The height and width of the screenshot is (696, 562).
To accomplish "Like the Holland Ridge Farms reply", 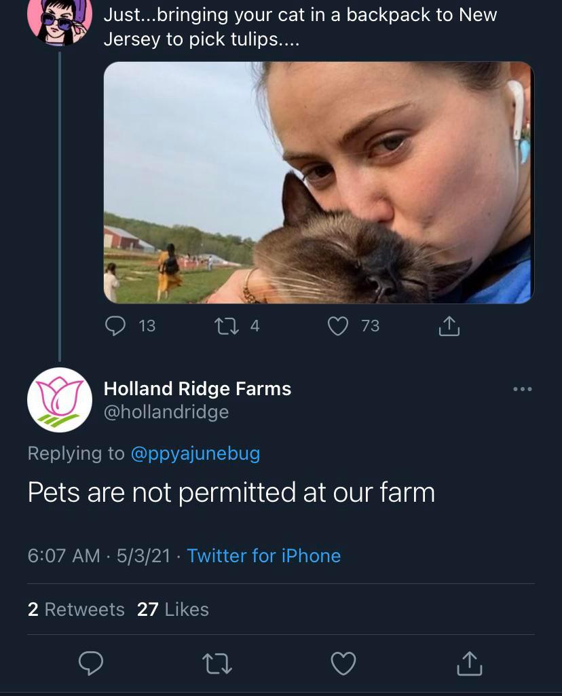I will click(343, 663).
